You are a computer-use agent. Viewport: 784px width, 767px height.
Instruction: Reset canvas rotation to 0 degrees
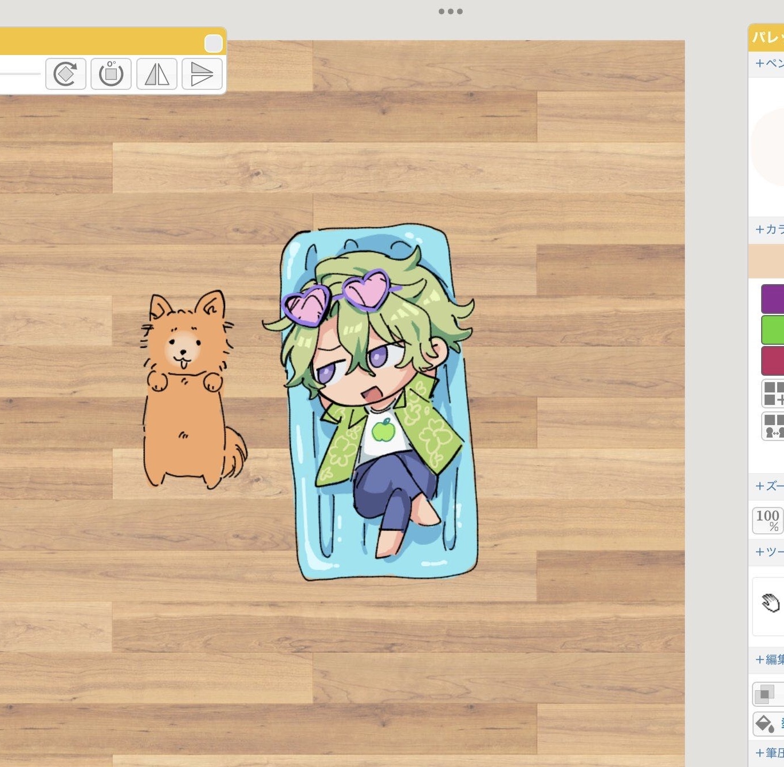click(111, 74)
